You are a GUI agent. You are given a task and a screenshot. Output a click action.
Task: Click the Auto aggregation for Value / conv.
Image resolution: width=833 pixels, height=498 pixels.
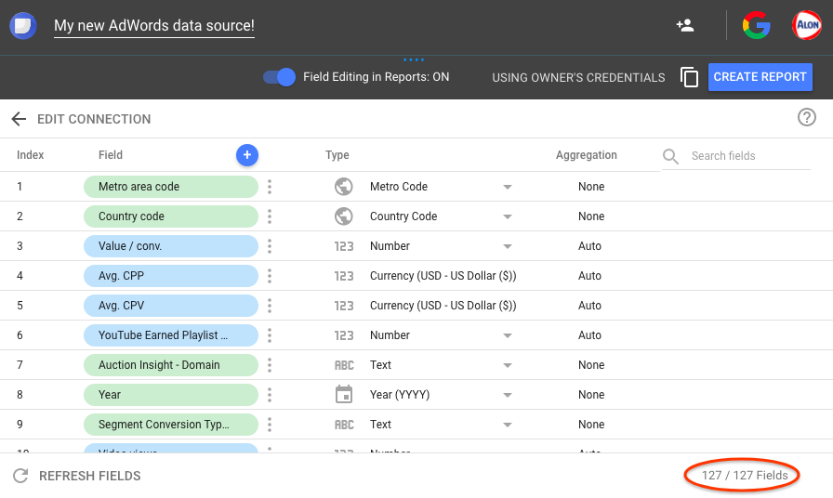point(589,246)
